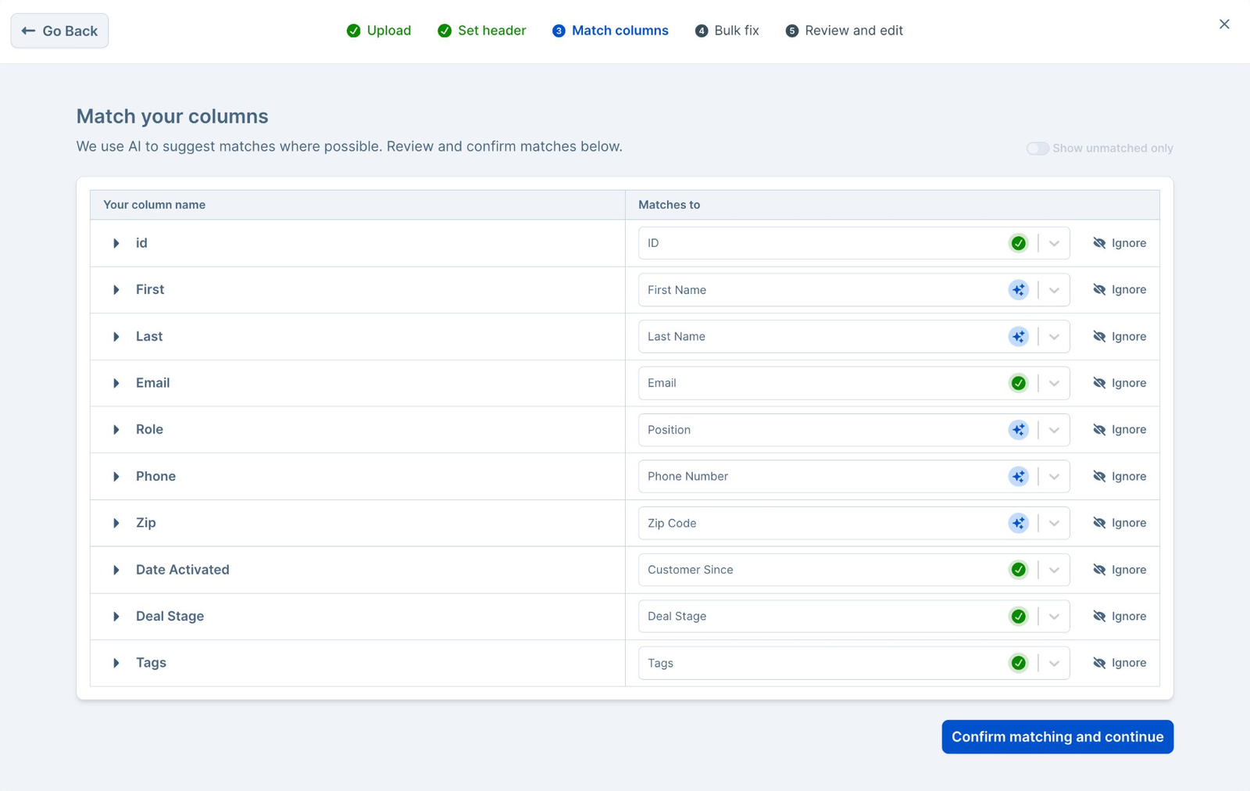This screenshot has height=791, width=1250.
Task: Expand the Last column row
Action: [116, 337]
